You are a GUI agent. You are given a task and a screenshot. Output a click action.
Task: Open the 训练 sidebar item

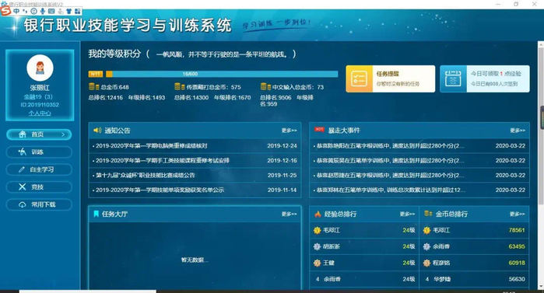coord(39,152)
